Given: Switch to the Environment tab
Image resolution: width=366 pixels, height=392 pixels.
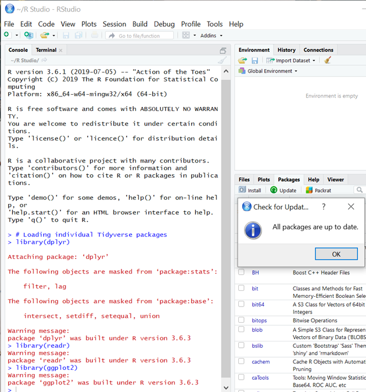Looking at the screenshot, I should point(254,50).
